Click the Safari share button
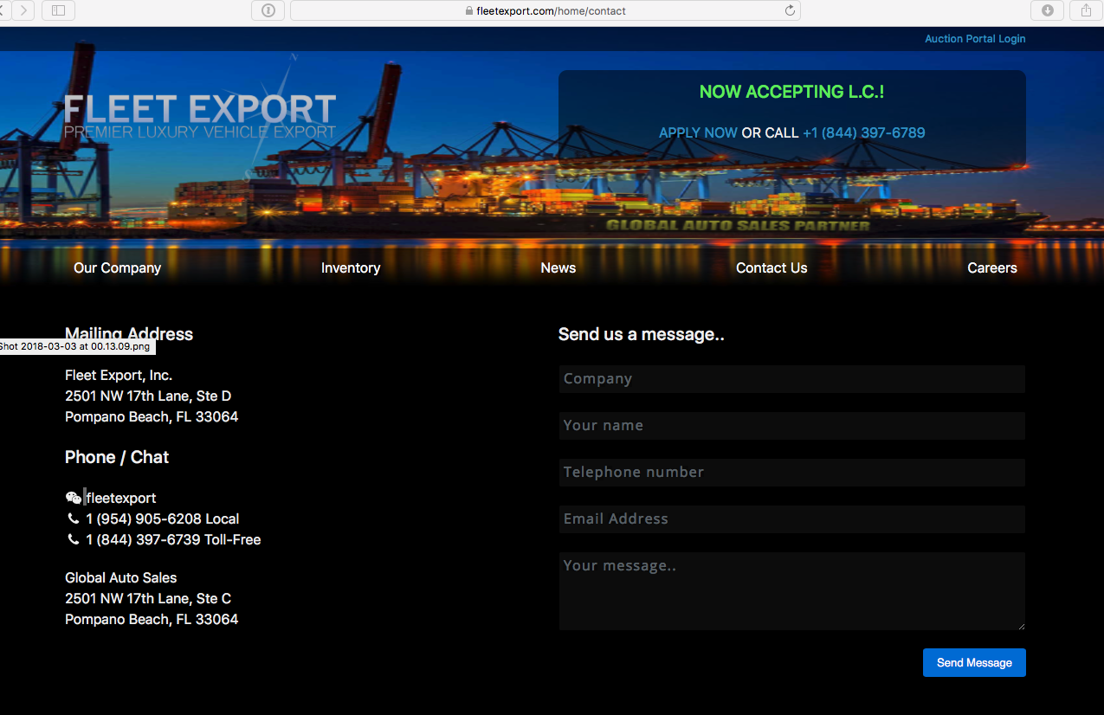The image size is (1104, 715). pyautogui.click(x=1086, y=10)
